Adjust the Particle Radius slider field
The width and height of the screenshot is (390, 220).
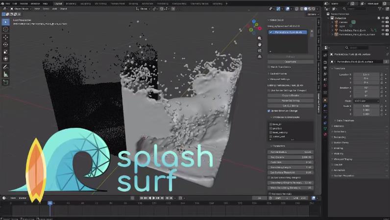coord(291,152)
